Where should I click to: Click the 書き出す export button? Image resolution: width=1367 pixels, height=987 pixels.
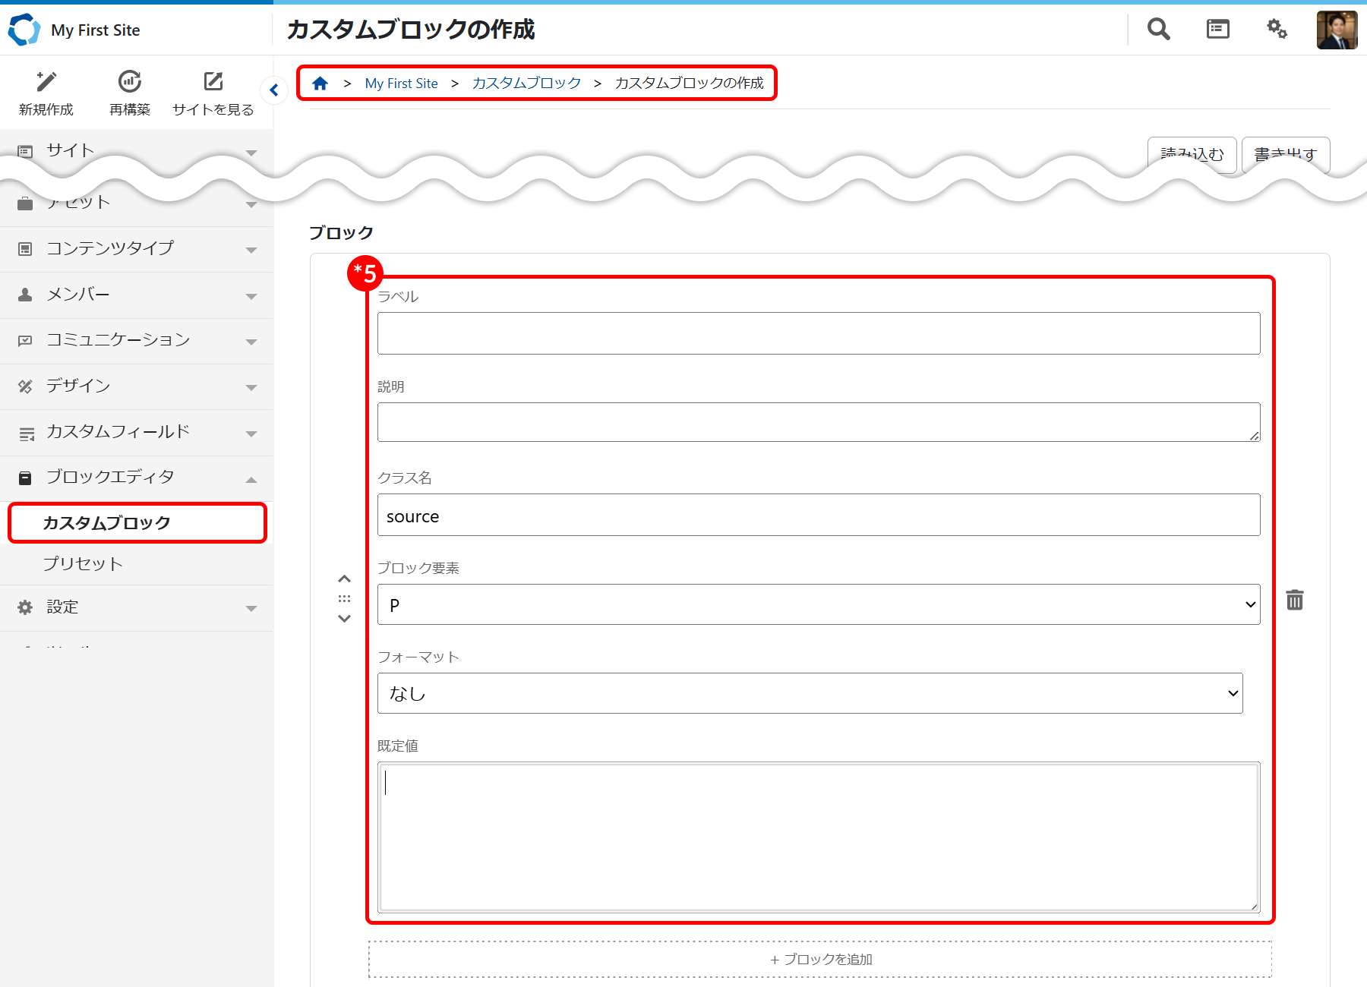(1284, 153)
